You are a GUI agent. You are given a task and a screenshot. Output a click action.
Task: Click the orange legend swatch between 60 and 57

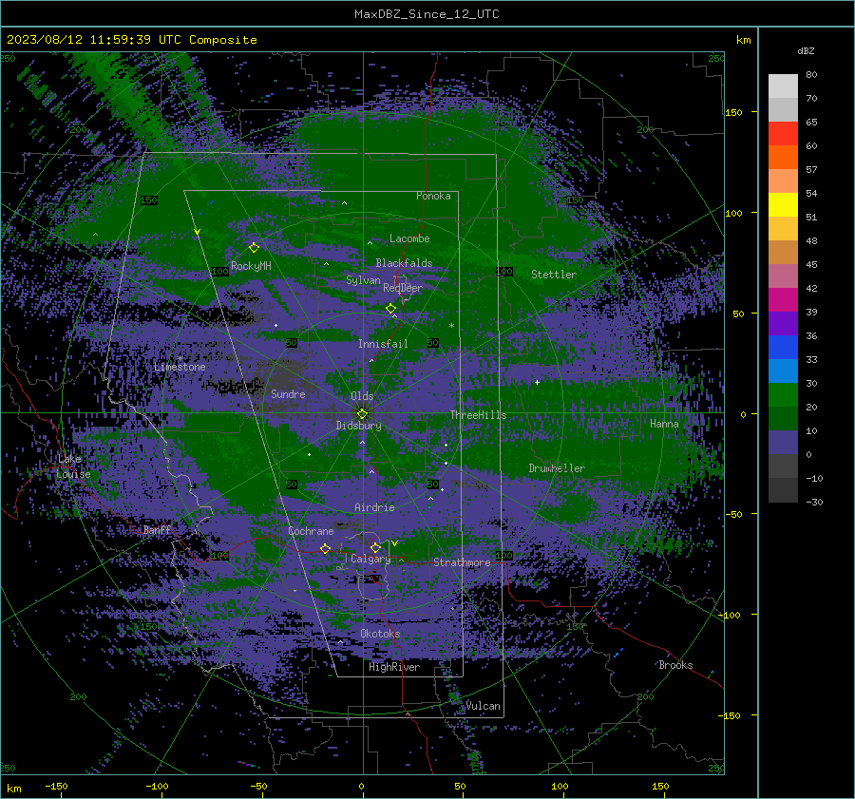coord(783,158)
